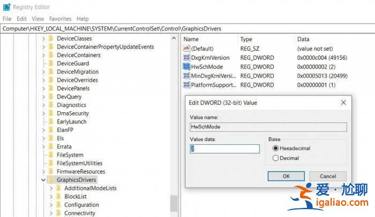Select the DeviceContainerPropertyUpdateEvents key

pos(106,47)
